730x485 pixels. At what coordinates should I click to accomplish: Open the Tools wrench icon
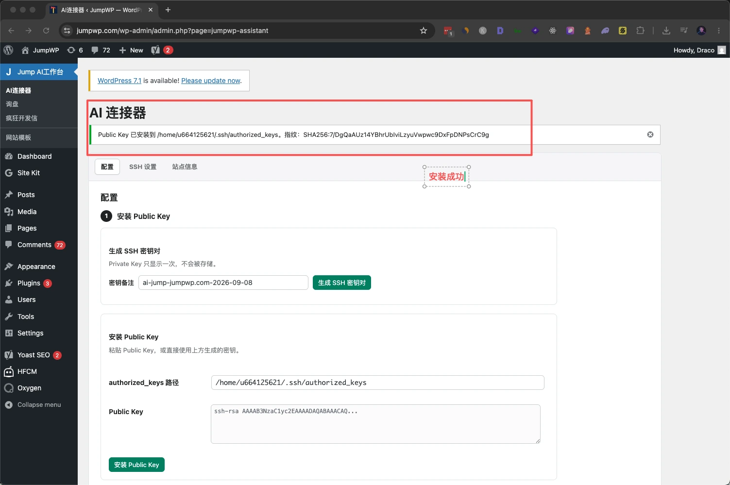(9, 317)
